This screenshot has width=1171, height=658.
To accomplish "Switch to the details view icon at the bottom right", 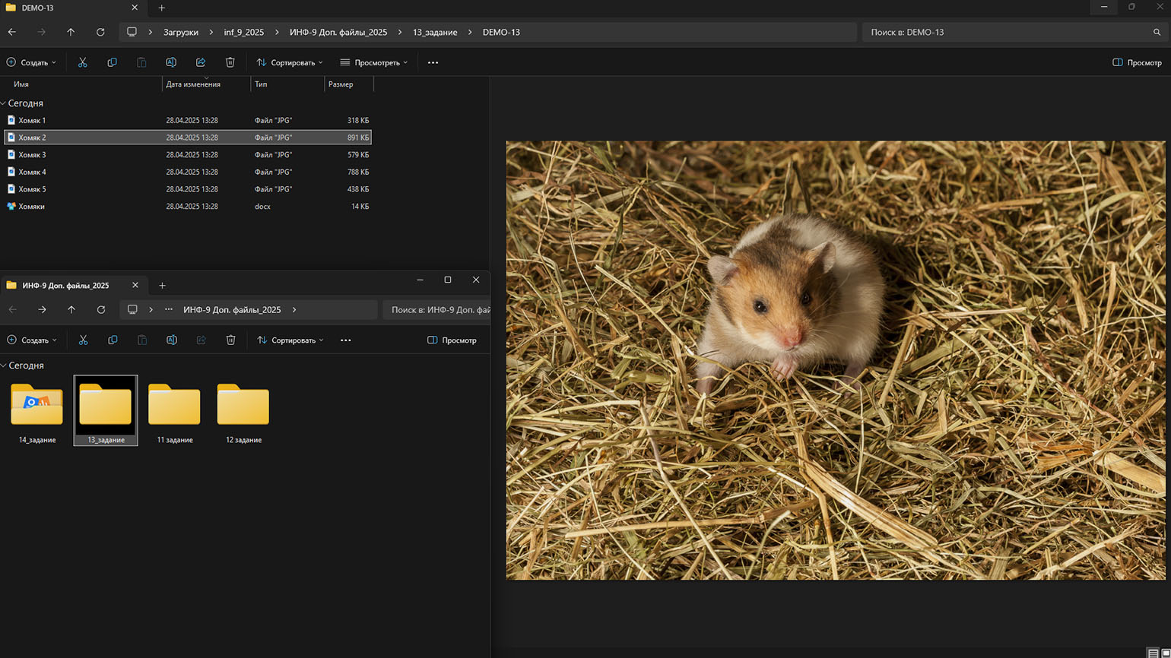I will coord(1153,653).
